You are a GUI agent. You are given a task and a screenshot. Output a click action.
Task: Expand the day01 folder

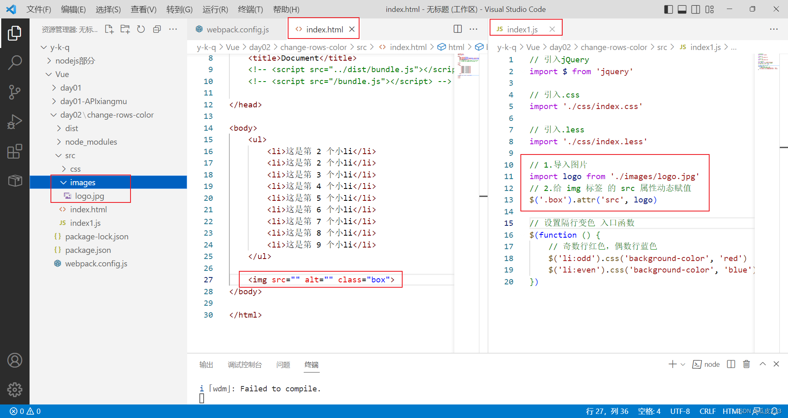tap(54, 88)
